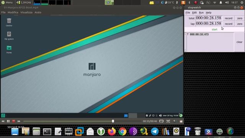Pause the video playback
Screen dimensions: 245x138
click(x=8, y=121)
